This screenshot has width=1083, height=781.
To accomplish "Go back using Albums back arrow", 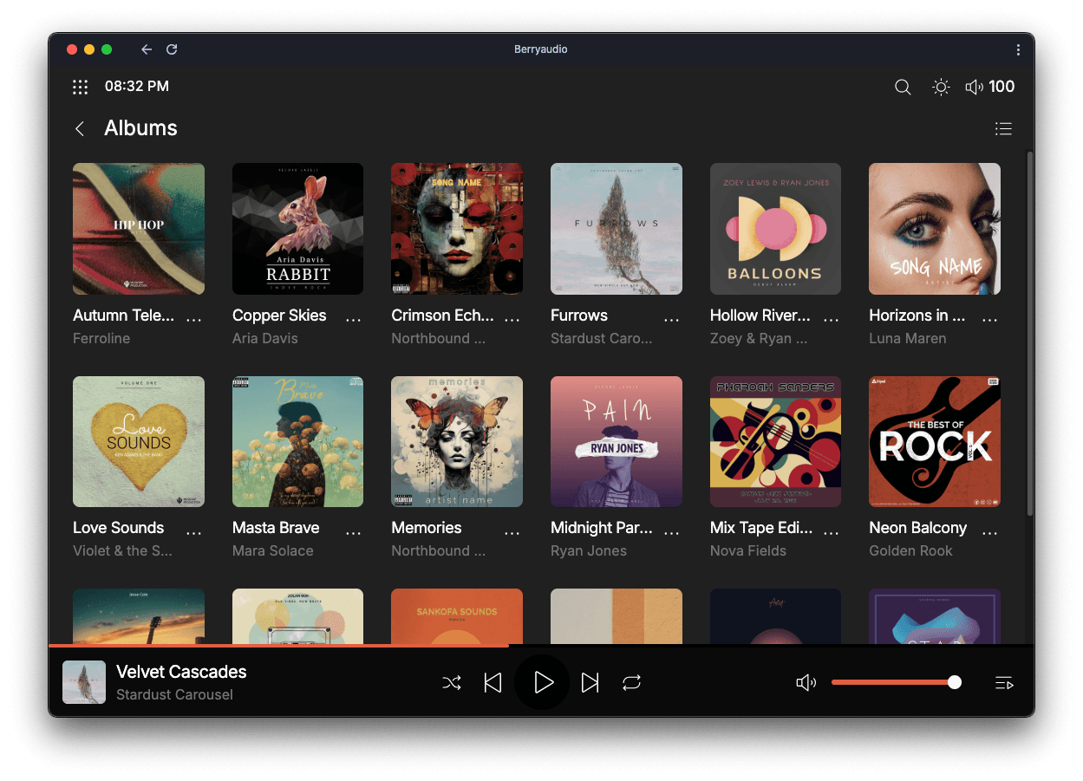I will click(x=80, y=129).
